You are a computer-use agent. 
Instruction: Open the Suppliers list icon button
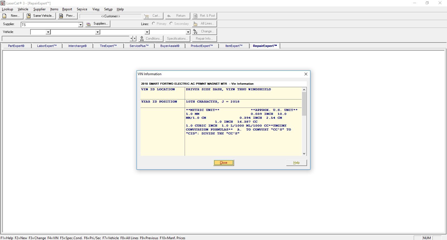pos(89,24)
